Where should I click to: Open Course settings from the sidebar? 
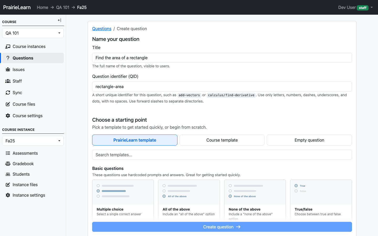33,116
